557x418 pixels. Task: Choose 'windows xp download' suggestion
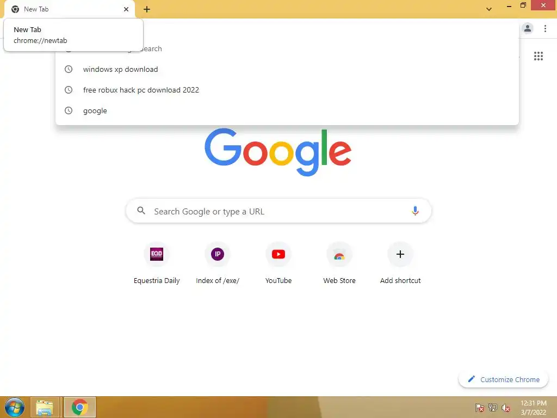(287, 69)
